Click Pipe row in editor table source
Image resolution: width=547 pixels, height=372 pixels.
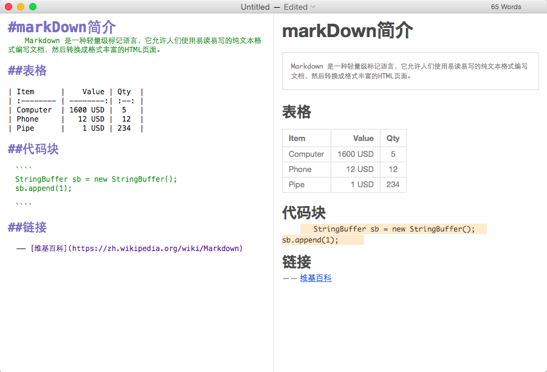[76, 128]
